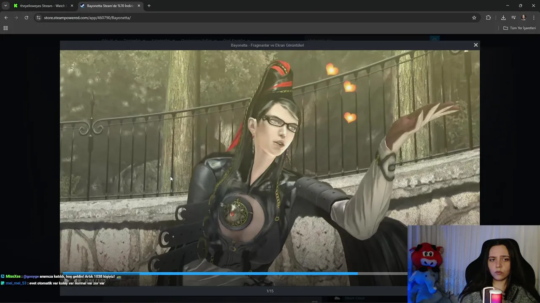Reload the Steam store page
Screen dimensions: 540x303
[26, 18]
